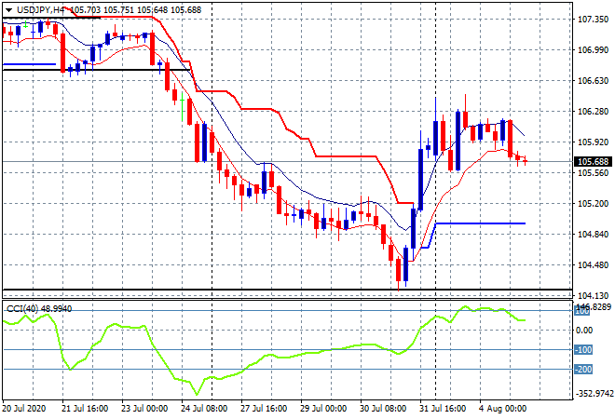Click the 106.630 price scale label
615x419 pixels.
point(593,81)
